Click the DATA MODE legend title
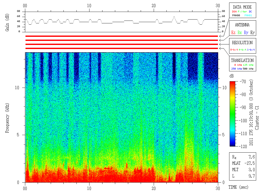The height and width of the screenshot is (195, 261). click(x=242, y=7)
